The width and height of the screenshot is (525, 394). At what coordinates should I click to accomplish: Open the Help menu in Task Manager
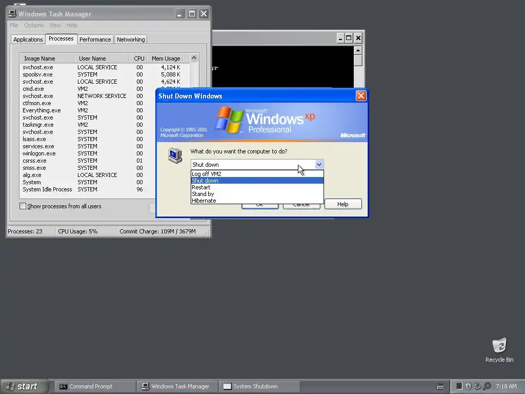[x=72, y=25]
